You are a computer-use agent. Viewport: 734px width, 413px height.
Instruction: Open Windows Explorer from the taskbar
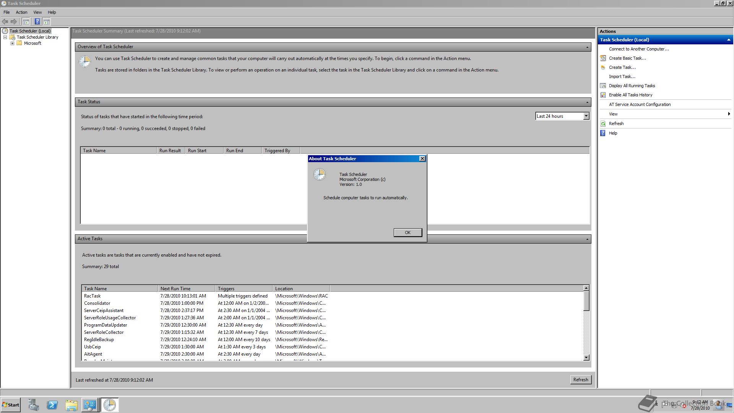tap(71, 405)
